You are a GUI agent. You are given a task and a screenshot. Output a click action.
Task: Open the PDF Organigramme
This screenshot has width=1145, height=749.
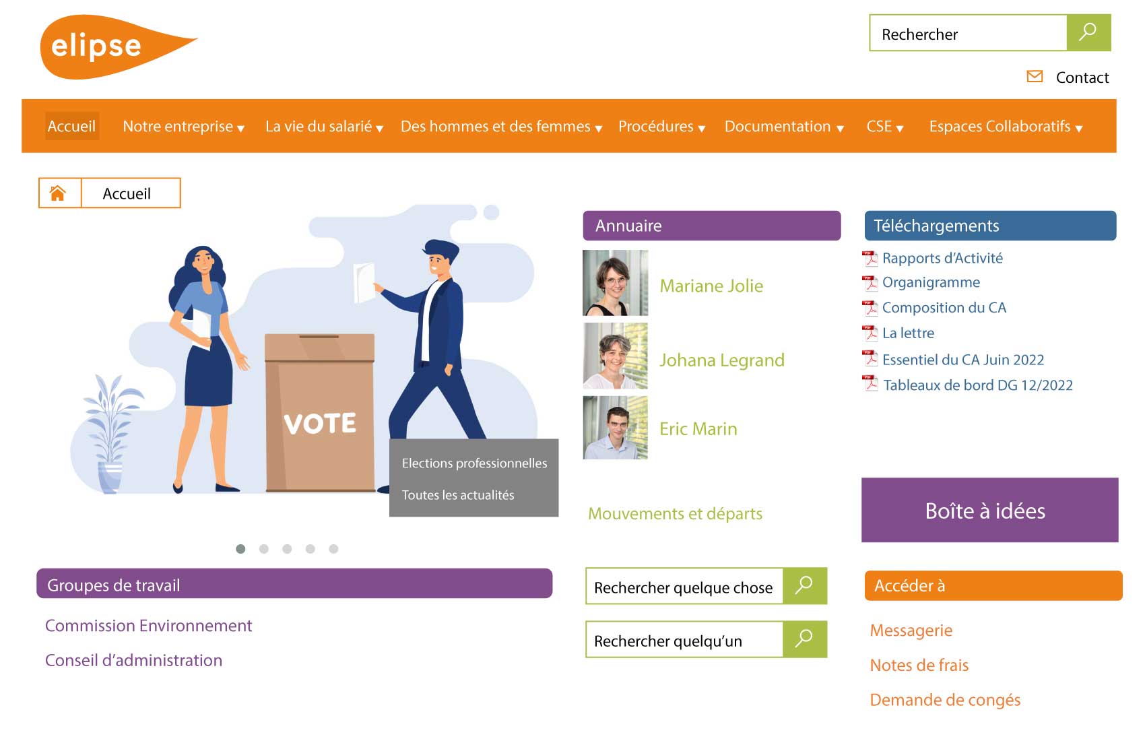point(931,283)
